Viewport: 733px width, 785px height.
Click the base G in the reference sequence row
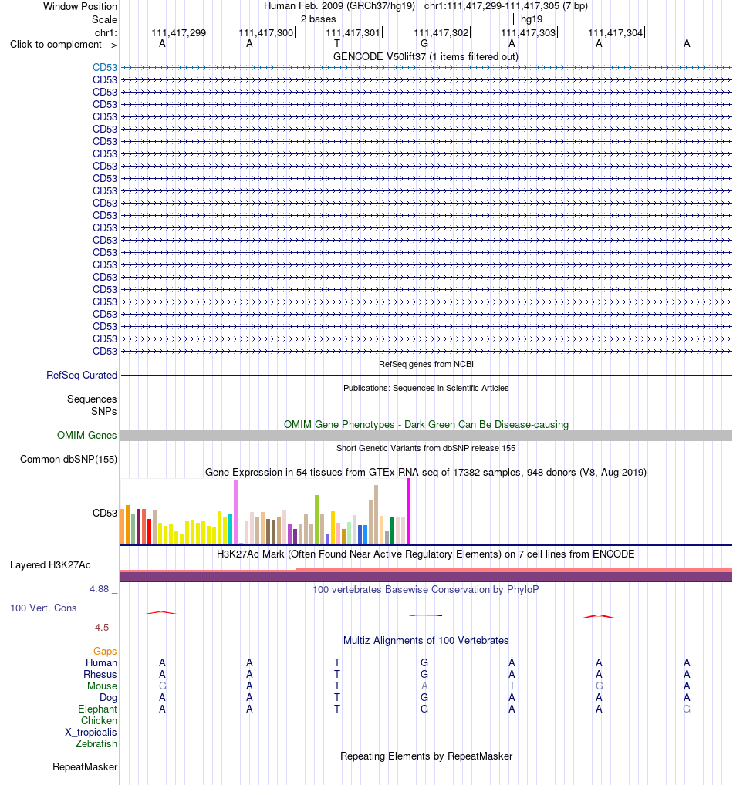point(424,43)
